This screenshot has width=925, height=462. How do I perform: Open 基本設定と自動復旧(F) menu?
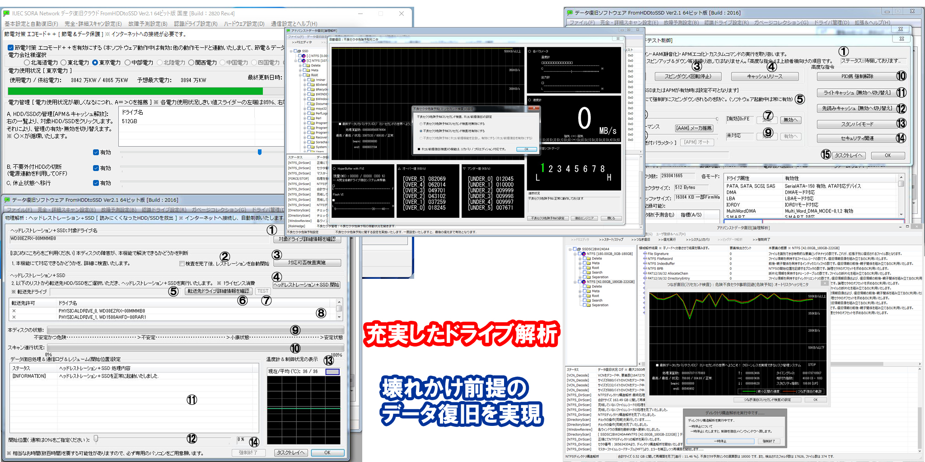[31, 24]
